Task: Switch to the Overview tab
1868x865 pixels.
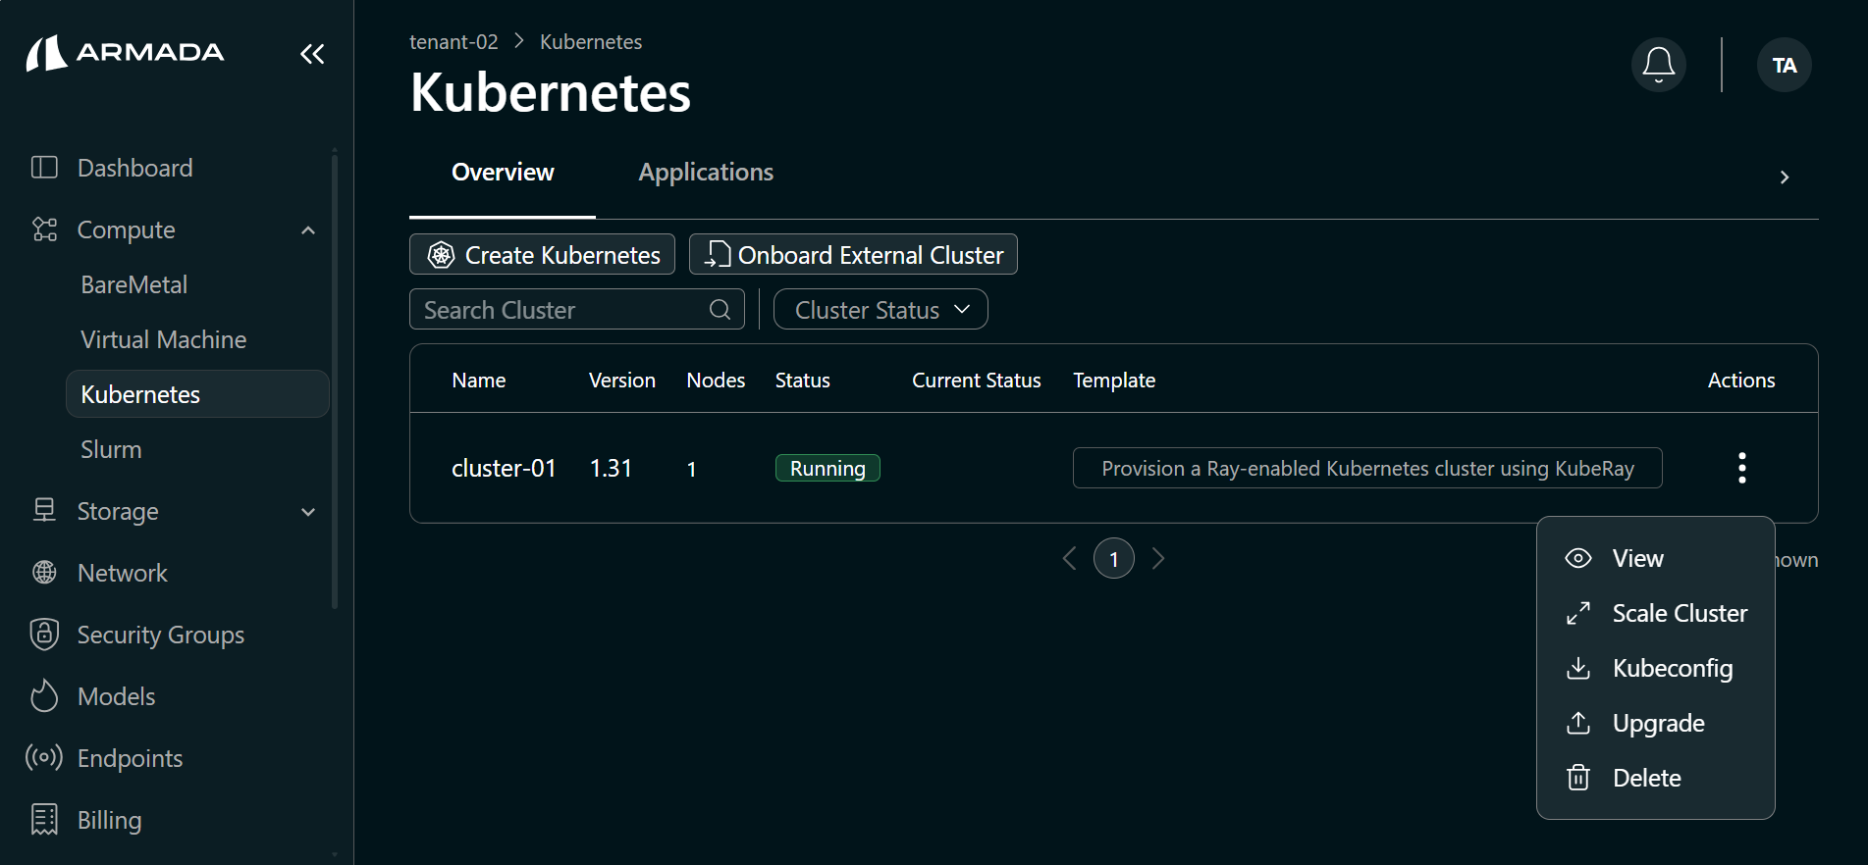Action: [503, 173]
